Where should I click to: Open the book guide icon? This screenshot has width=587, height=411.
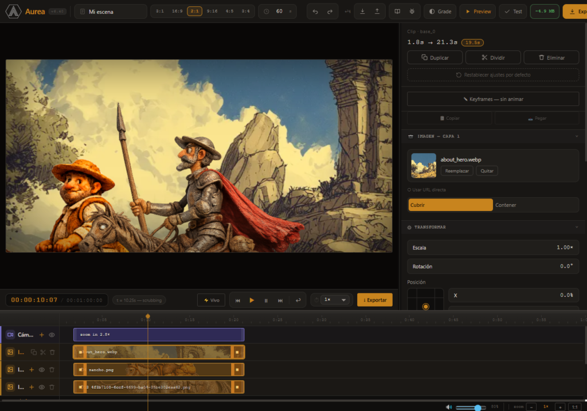(x=397, y=11)
